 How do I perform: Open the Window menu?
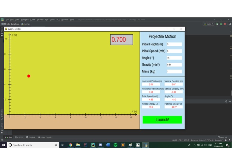click(65, 19)
